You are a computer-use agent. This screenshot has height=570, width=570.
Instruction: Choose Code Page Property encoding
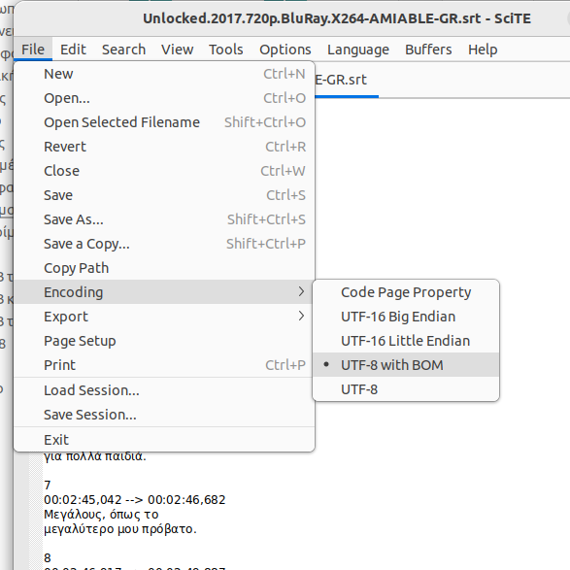pos(406,292)
